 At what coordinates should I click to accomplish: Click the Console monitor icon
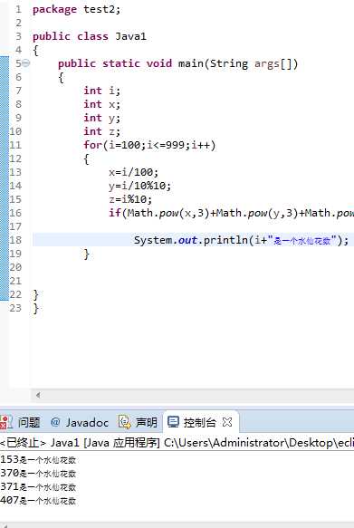coord(173,422)
